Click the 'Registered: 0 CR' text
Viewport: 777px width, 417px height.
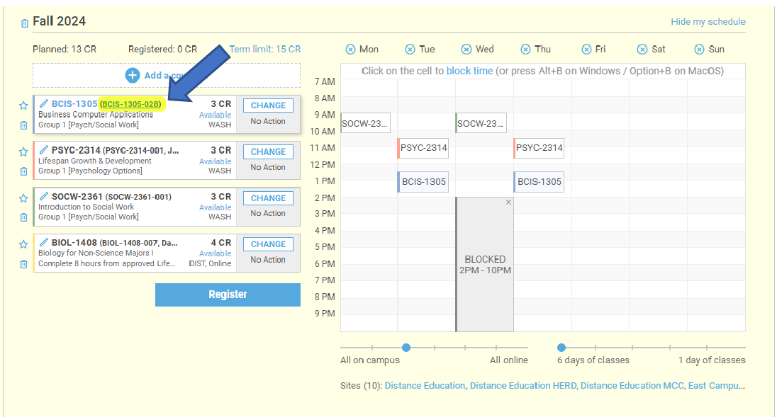tap(162, 49)
